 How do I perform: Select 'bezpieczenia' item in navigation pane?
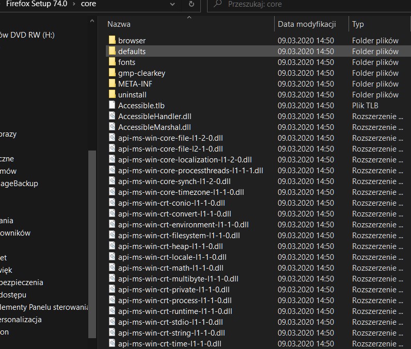22,282
